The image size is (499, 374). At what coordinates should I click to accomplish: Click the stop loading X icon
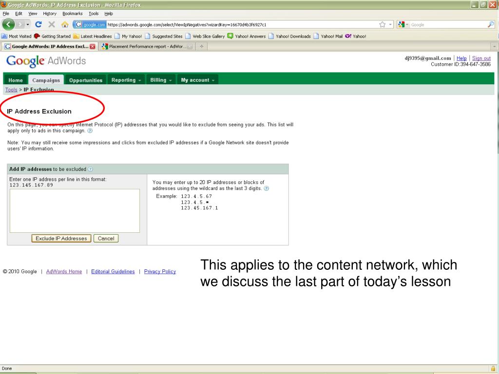[52, 24]
